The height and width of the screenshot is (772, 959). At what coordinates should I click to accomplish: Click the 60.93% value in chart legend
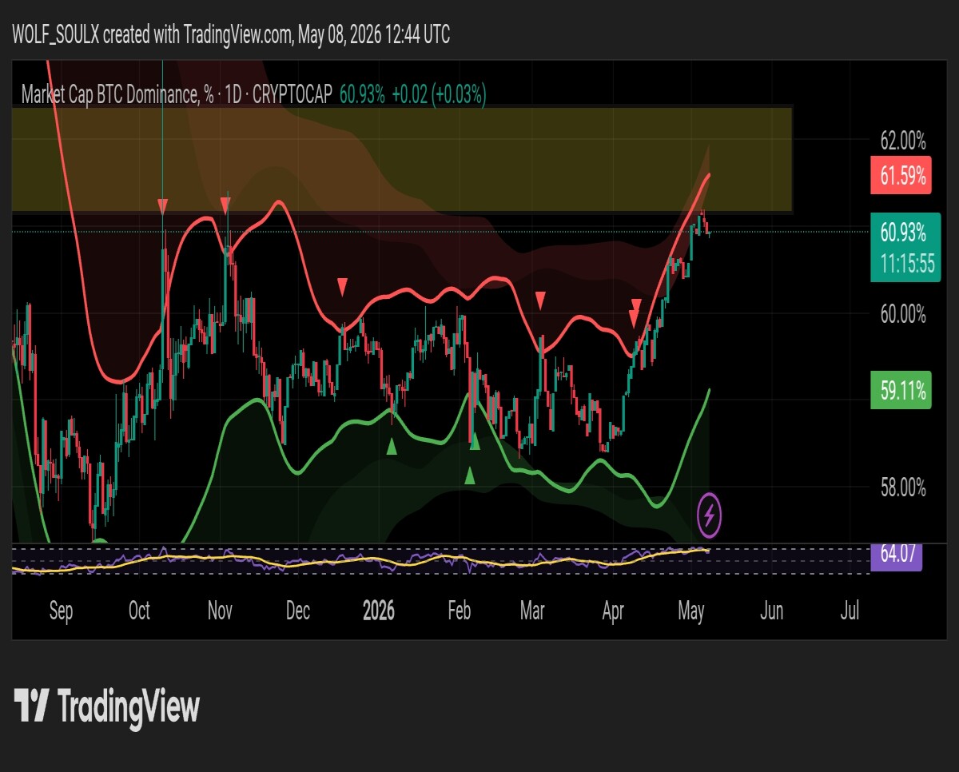(362, 95)
